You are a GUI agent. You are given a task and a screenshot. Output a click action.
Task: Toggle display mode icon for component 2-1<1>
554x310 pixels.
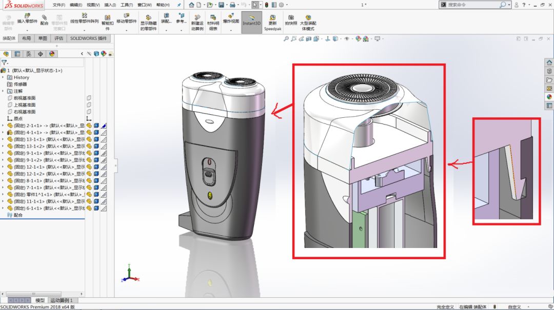pos(96,126)
